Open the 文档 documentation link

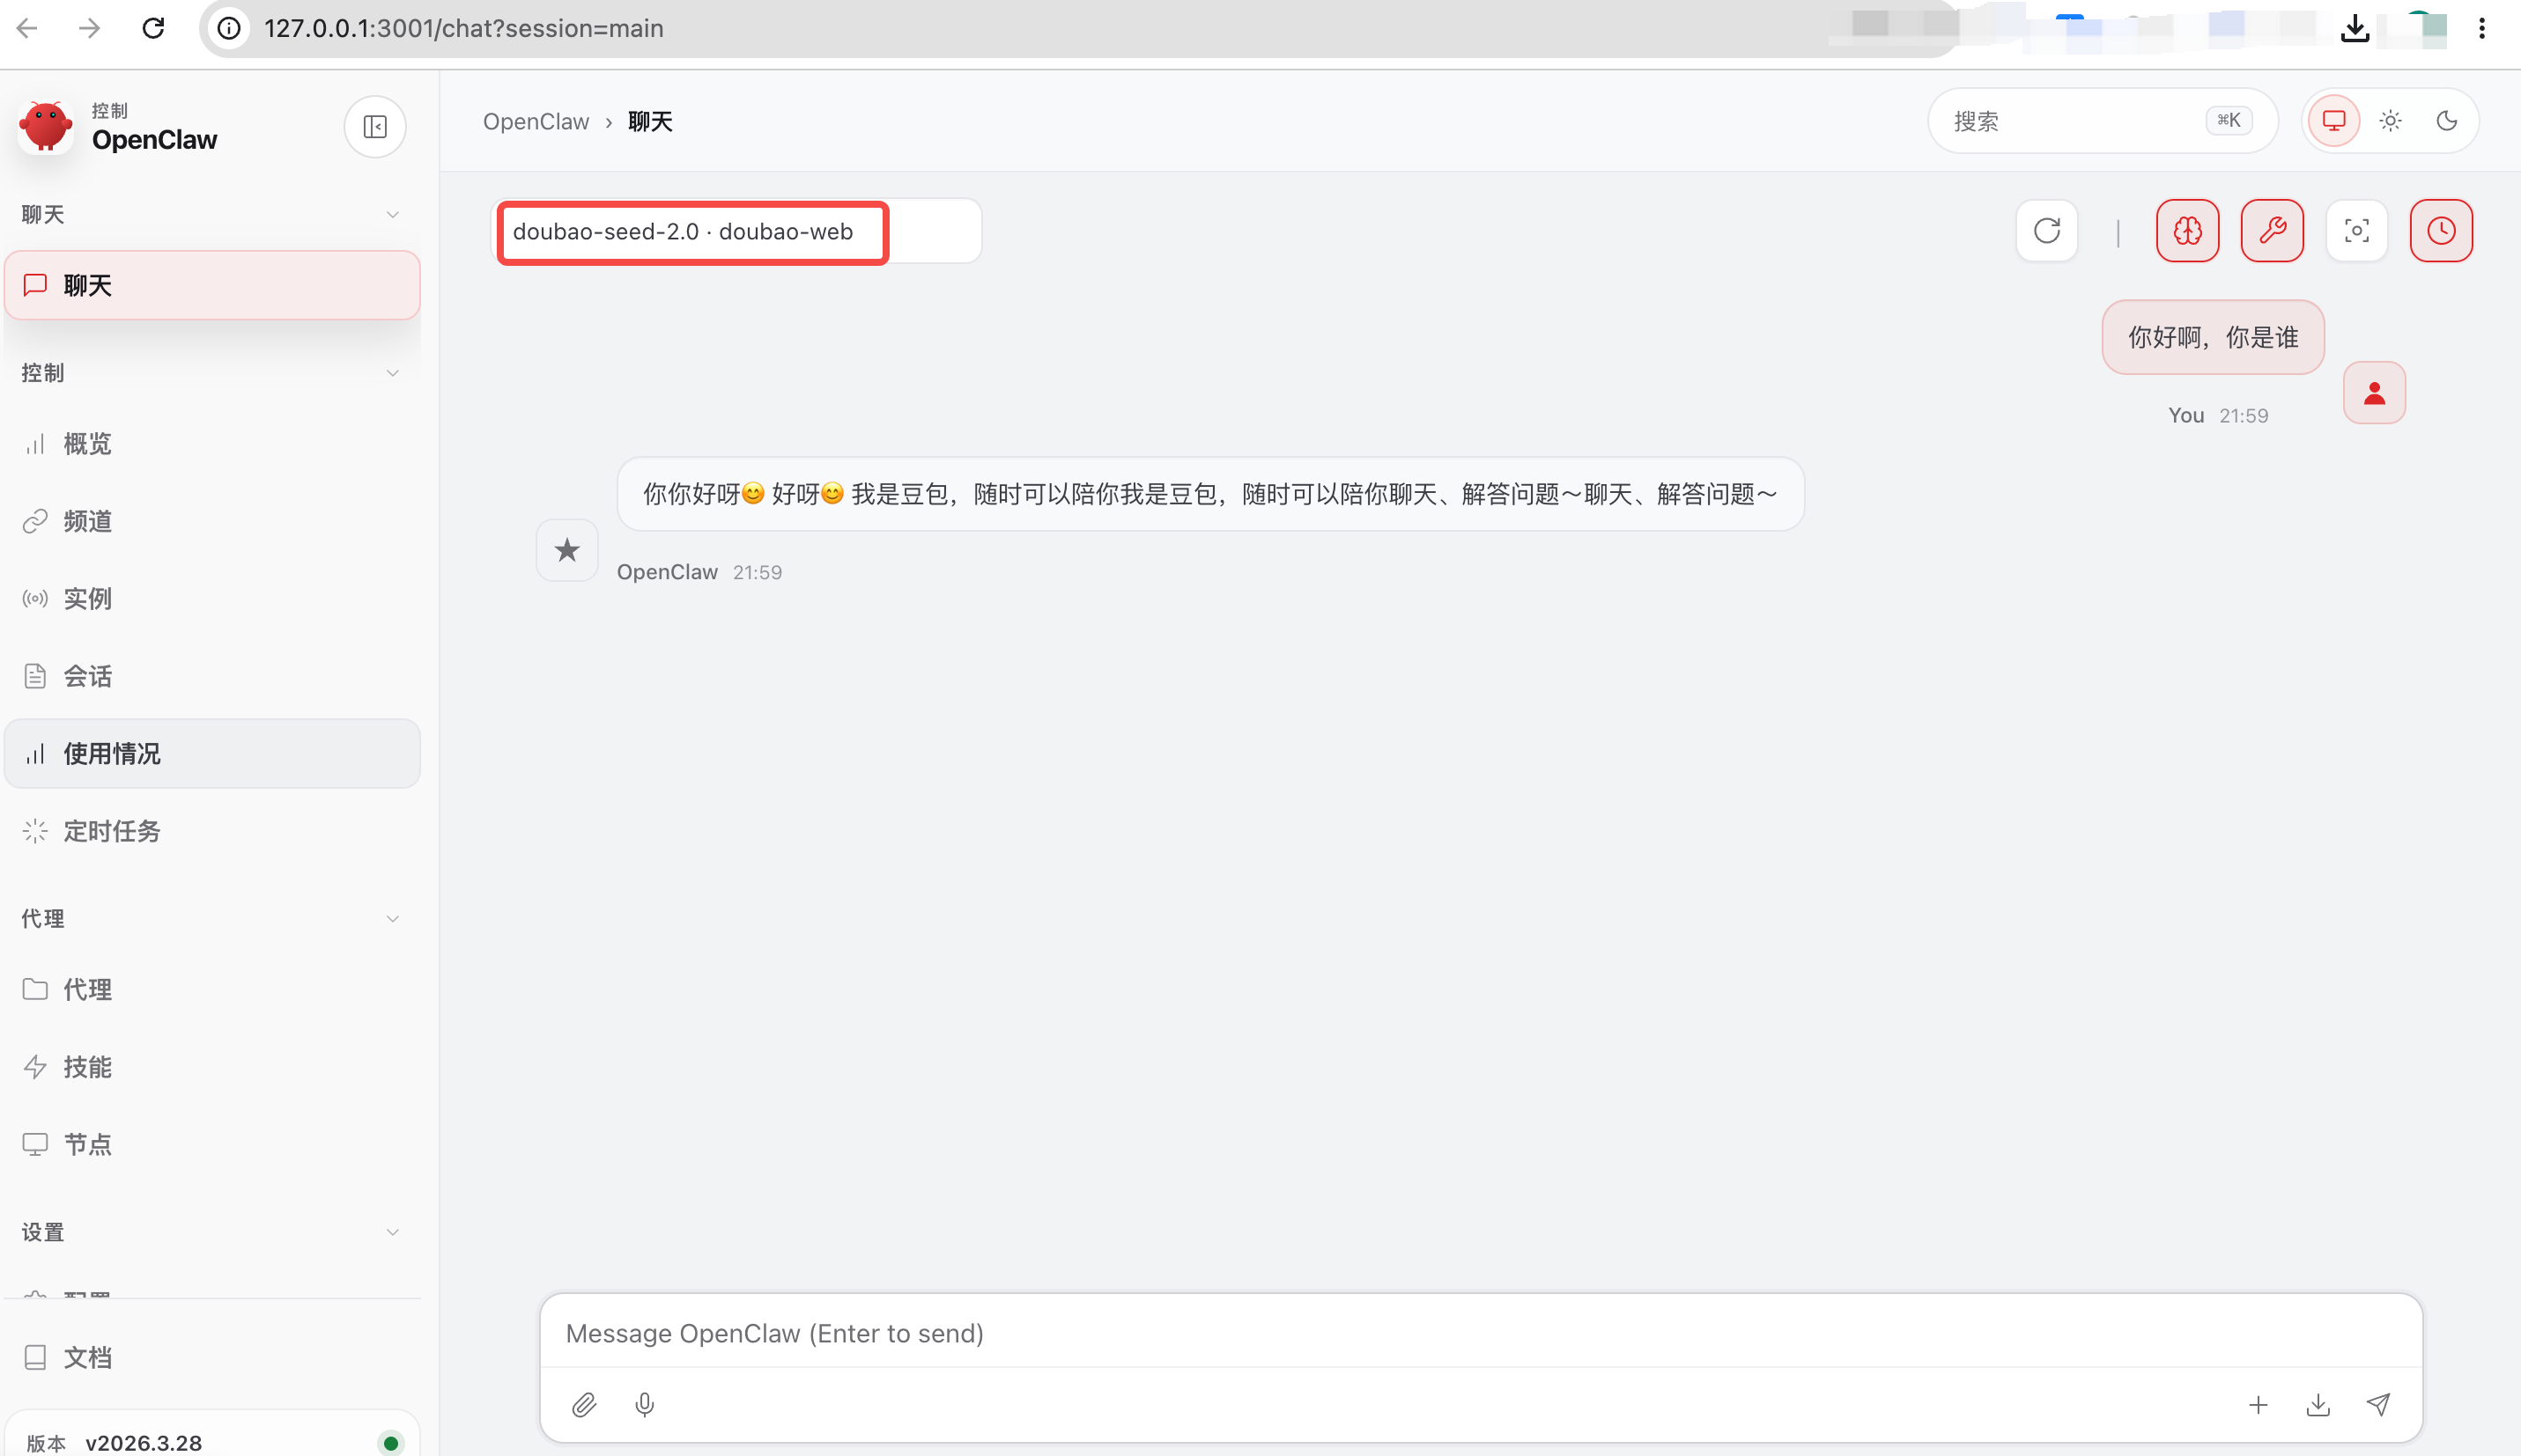(212, 1357)
